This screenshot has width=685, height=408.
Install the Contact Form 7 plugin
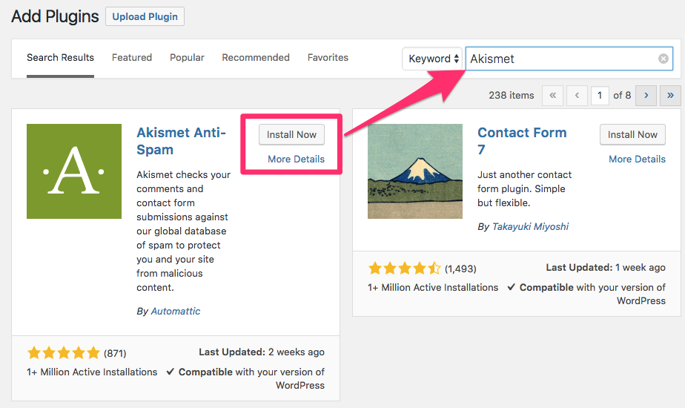click(x=632, y=135)
